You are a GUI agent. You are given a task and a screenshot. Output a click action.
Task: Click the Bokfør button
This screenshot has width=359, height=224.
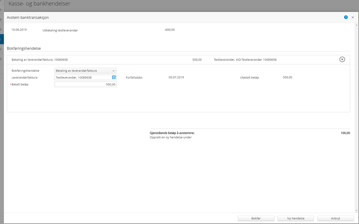point(256,218)
